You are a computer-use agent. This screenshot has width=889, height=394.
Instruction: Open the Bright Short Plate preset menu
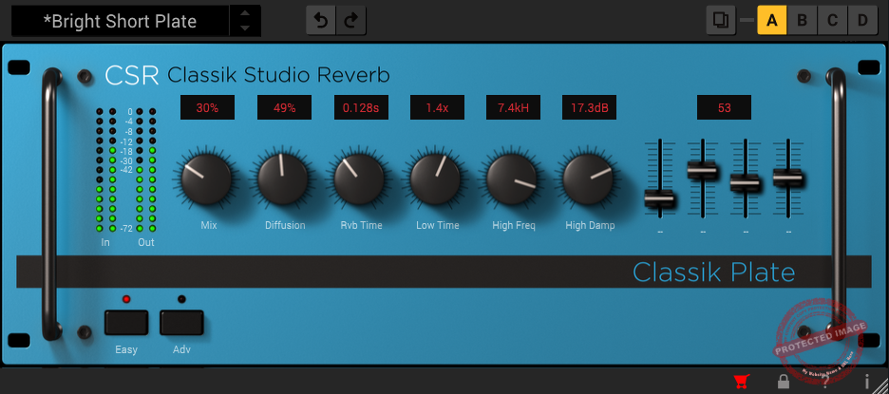tap(121, 21)
